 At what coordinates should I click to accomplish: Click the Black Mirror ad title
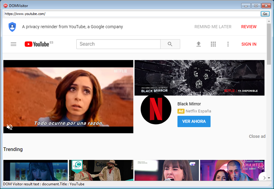pos(189,104)
